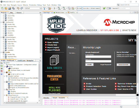This screenshot has width=139, height=108.
Task: Click the Open Project toolbar icon
Action: pyautogui.click(x=10, y=8)
